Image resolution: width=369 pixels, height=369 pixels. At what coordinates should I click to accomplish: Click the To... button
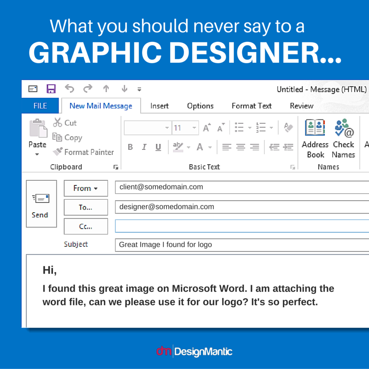click(86, 207)
